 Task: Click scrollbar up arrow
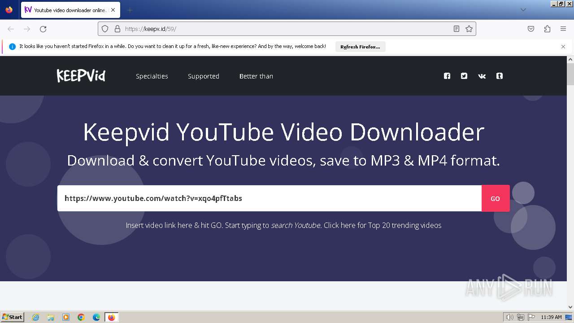(570, 59)
